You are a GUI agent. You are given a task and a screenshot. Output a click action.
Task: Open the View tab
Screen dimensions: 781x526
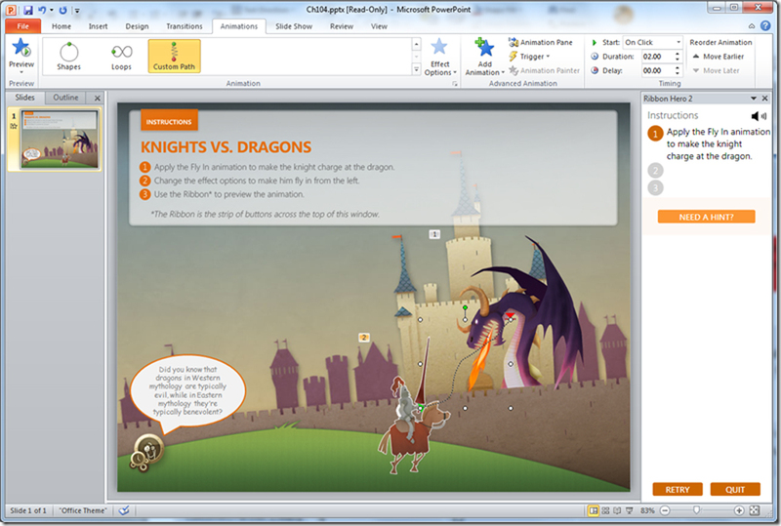pyautogui.click(x=379, y=26)
